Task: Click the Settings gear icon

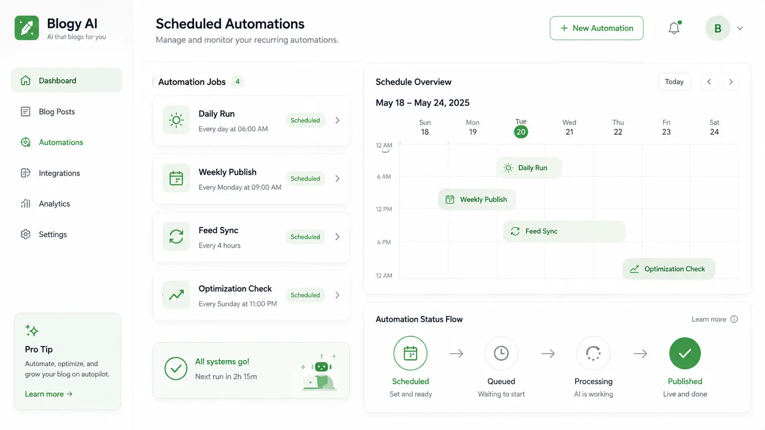Action: coord(26,234)
